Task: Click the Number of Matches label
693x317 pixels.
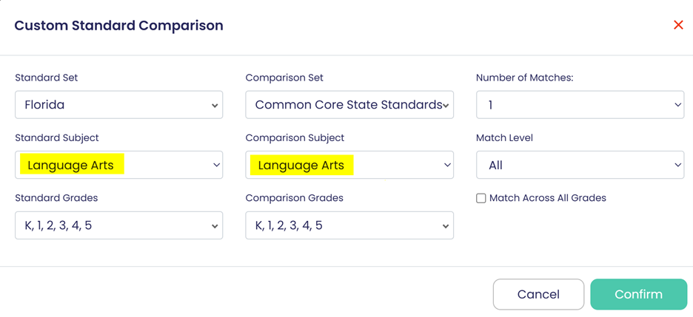Action: 523,78
